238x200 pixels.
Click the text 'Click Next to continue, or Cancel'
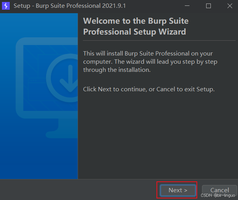pos(129,89)
